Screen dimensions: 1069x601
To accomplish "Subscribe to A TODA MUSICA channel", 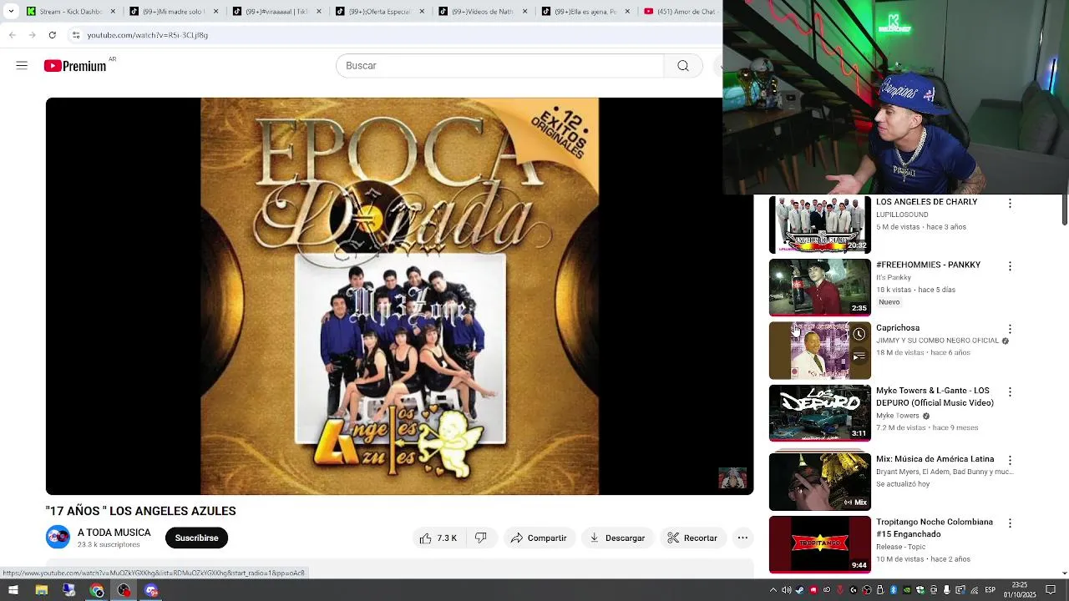I will pyautogui.click(x=196, y=538).
